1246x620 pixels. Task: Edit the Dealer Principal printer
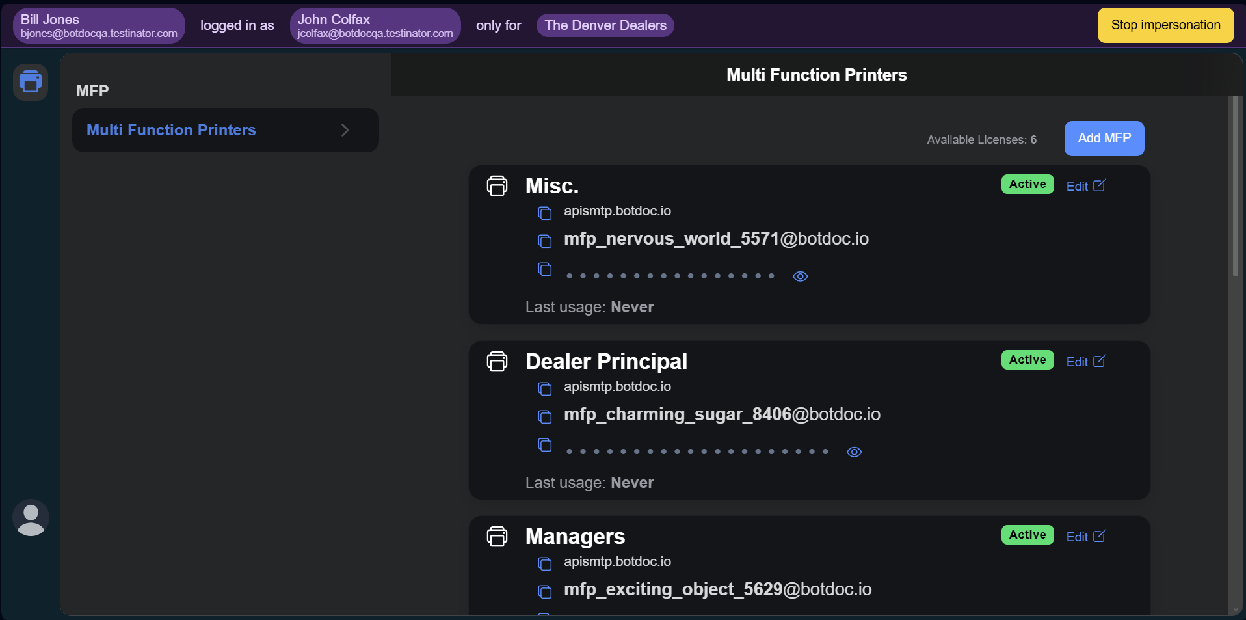pyautogui.click(x=1085, y=362)
